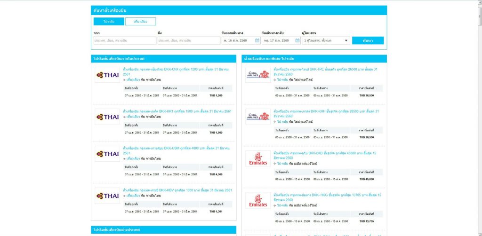Expand the ผู้โดยสาร passengers dropdown

(326, 40)
